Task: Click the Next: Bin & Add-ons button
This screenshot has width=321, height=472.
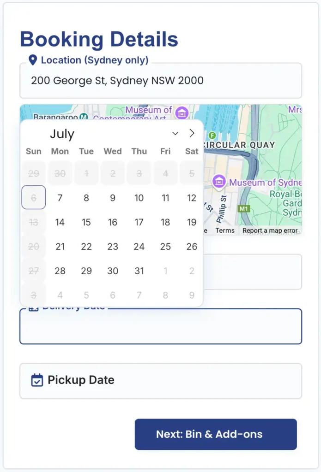Action: pos(216,434)
